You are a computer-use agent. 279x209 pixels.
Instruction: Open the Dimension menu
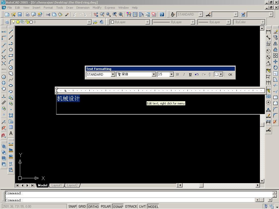(83, 8)
